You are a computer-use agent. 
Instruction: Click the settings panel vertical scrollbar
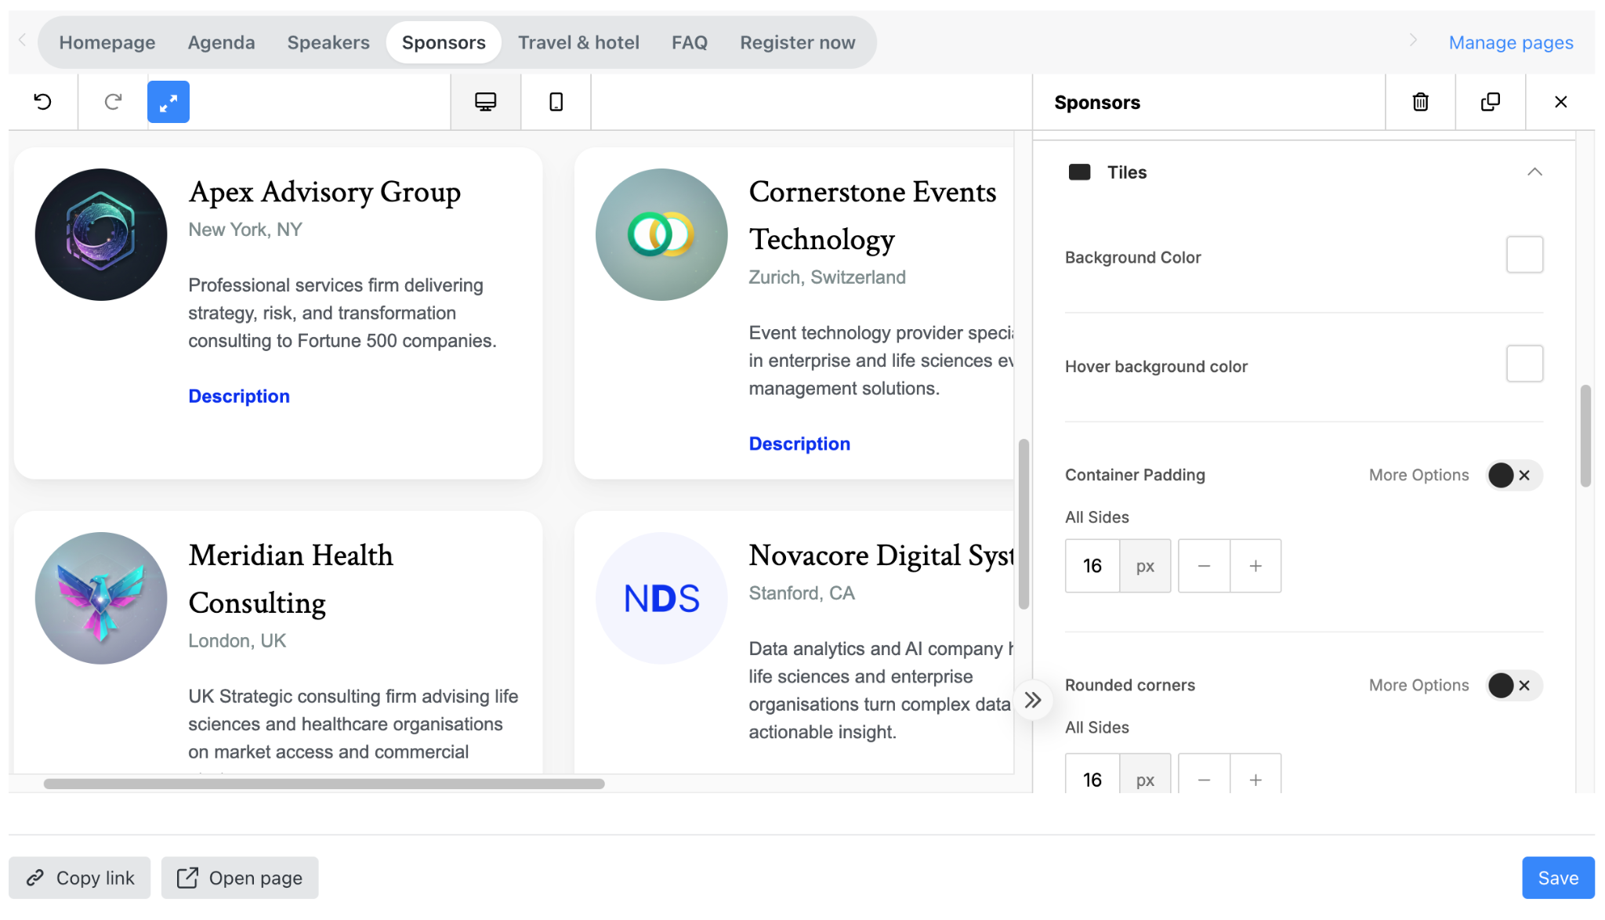(x=1585, y=436)
